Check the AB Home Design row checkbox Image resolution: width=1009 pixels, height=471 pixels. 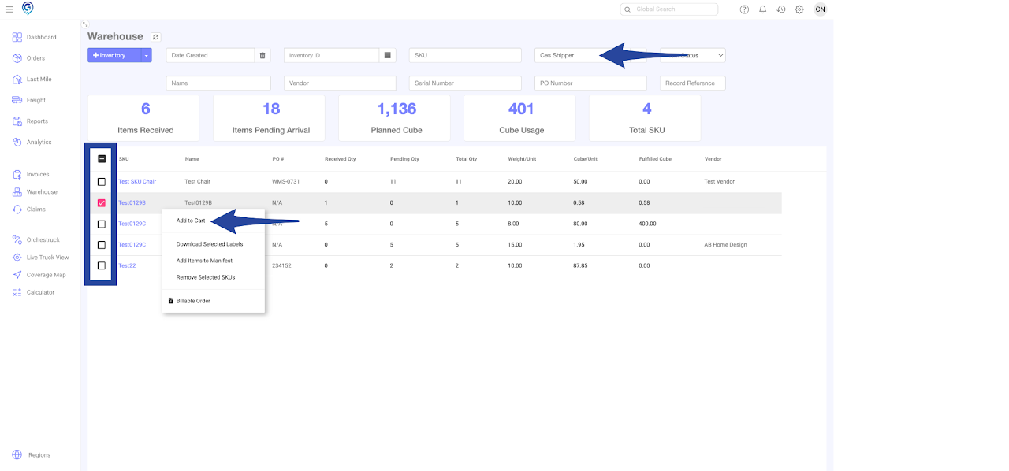(102, 245)
